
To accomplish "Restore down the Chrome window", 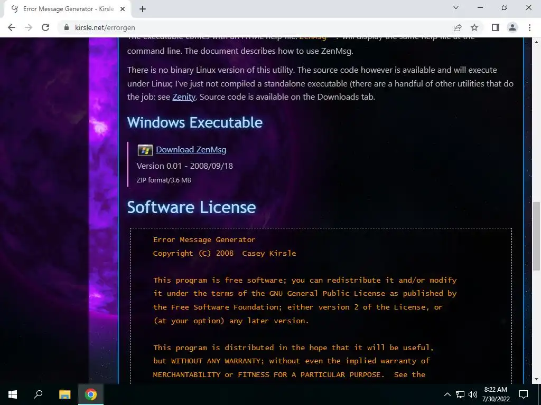I will [x=505, y=7].
